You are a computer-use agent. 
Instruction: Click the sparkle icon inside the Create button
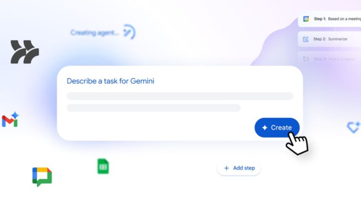pos(265,128)
